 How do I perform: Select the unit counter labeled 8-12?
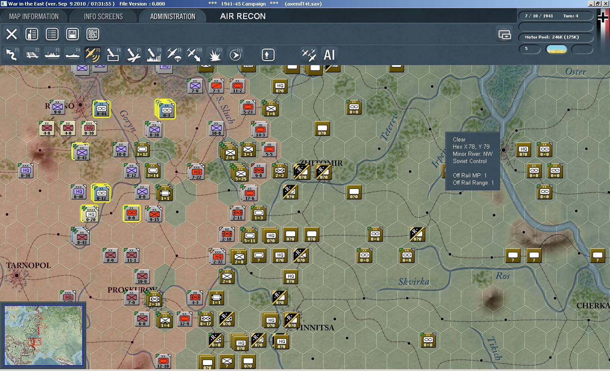click(x=132, y=171)
